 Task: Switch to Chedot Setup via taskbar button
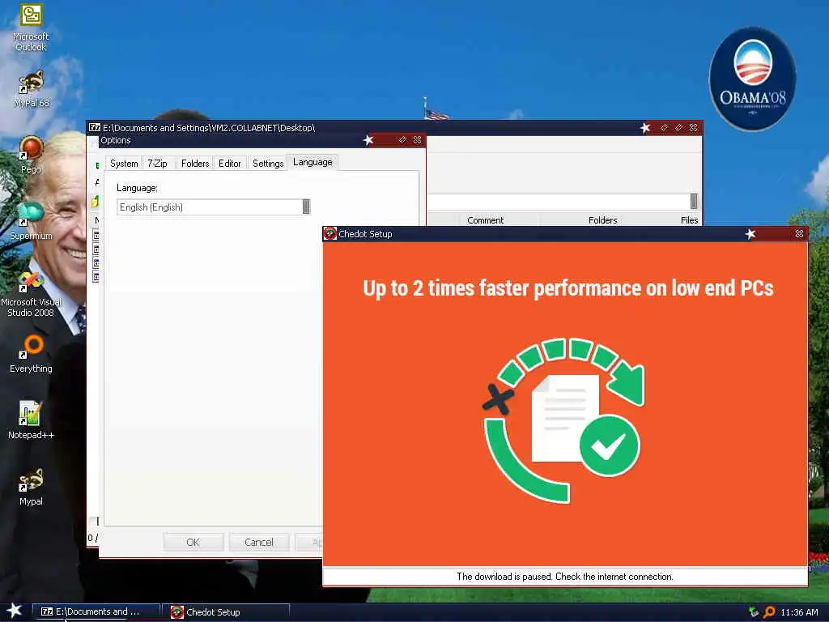pos(227,612)
